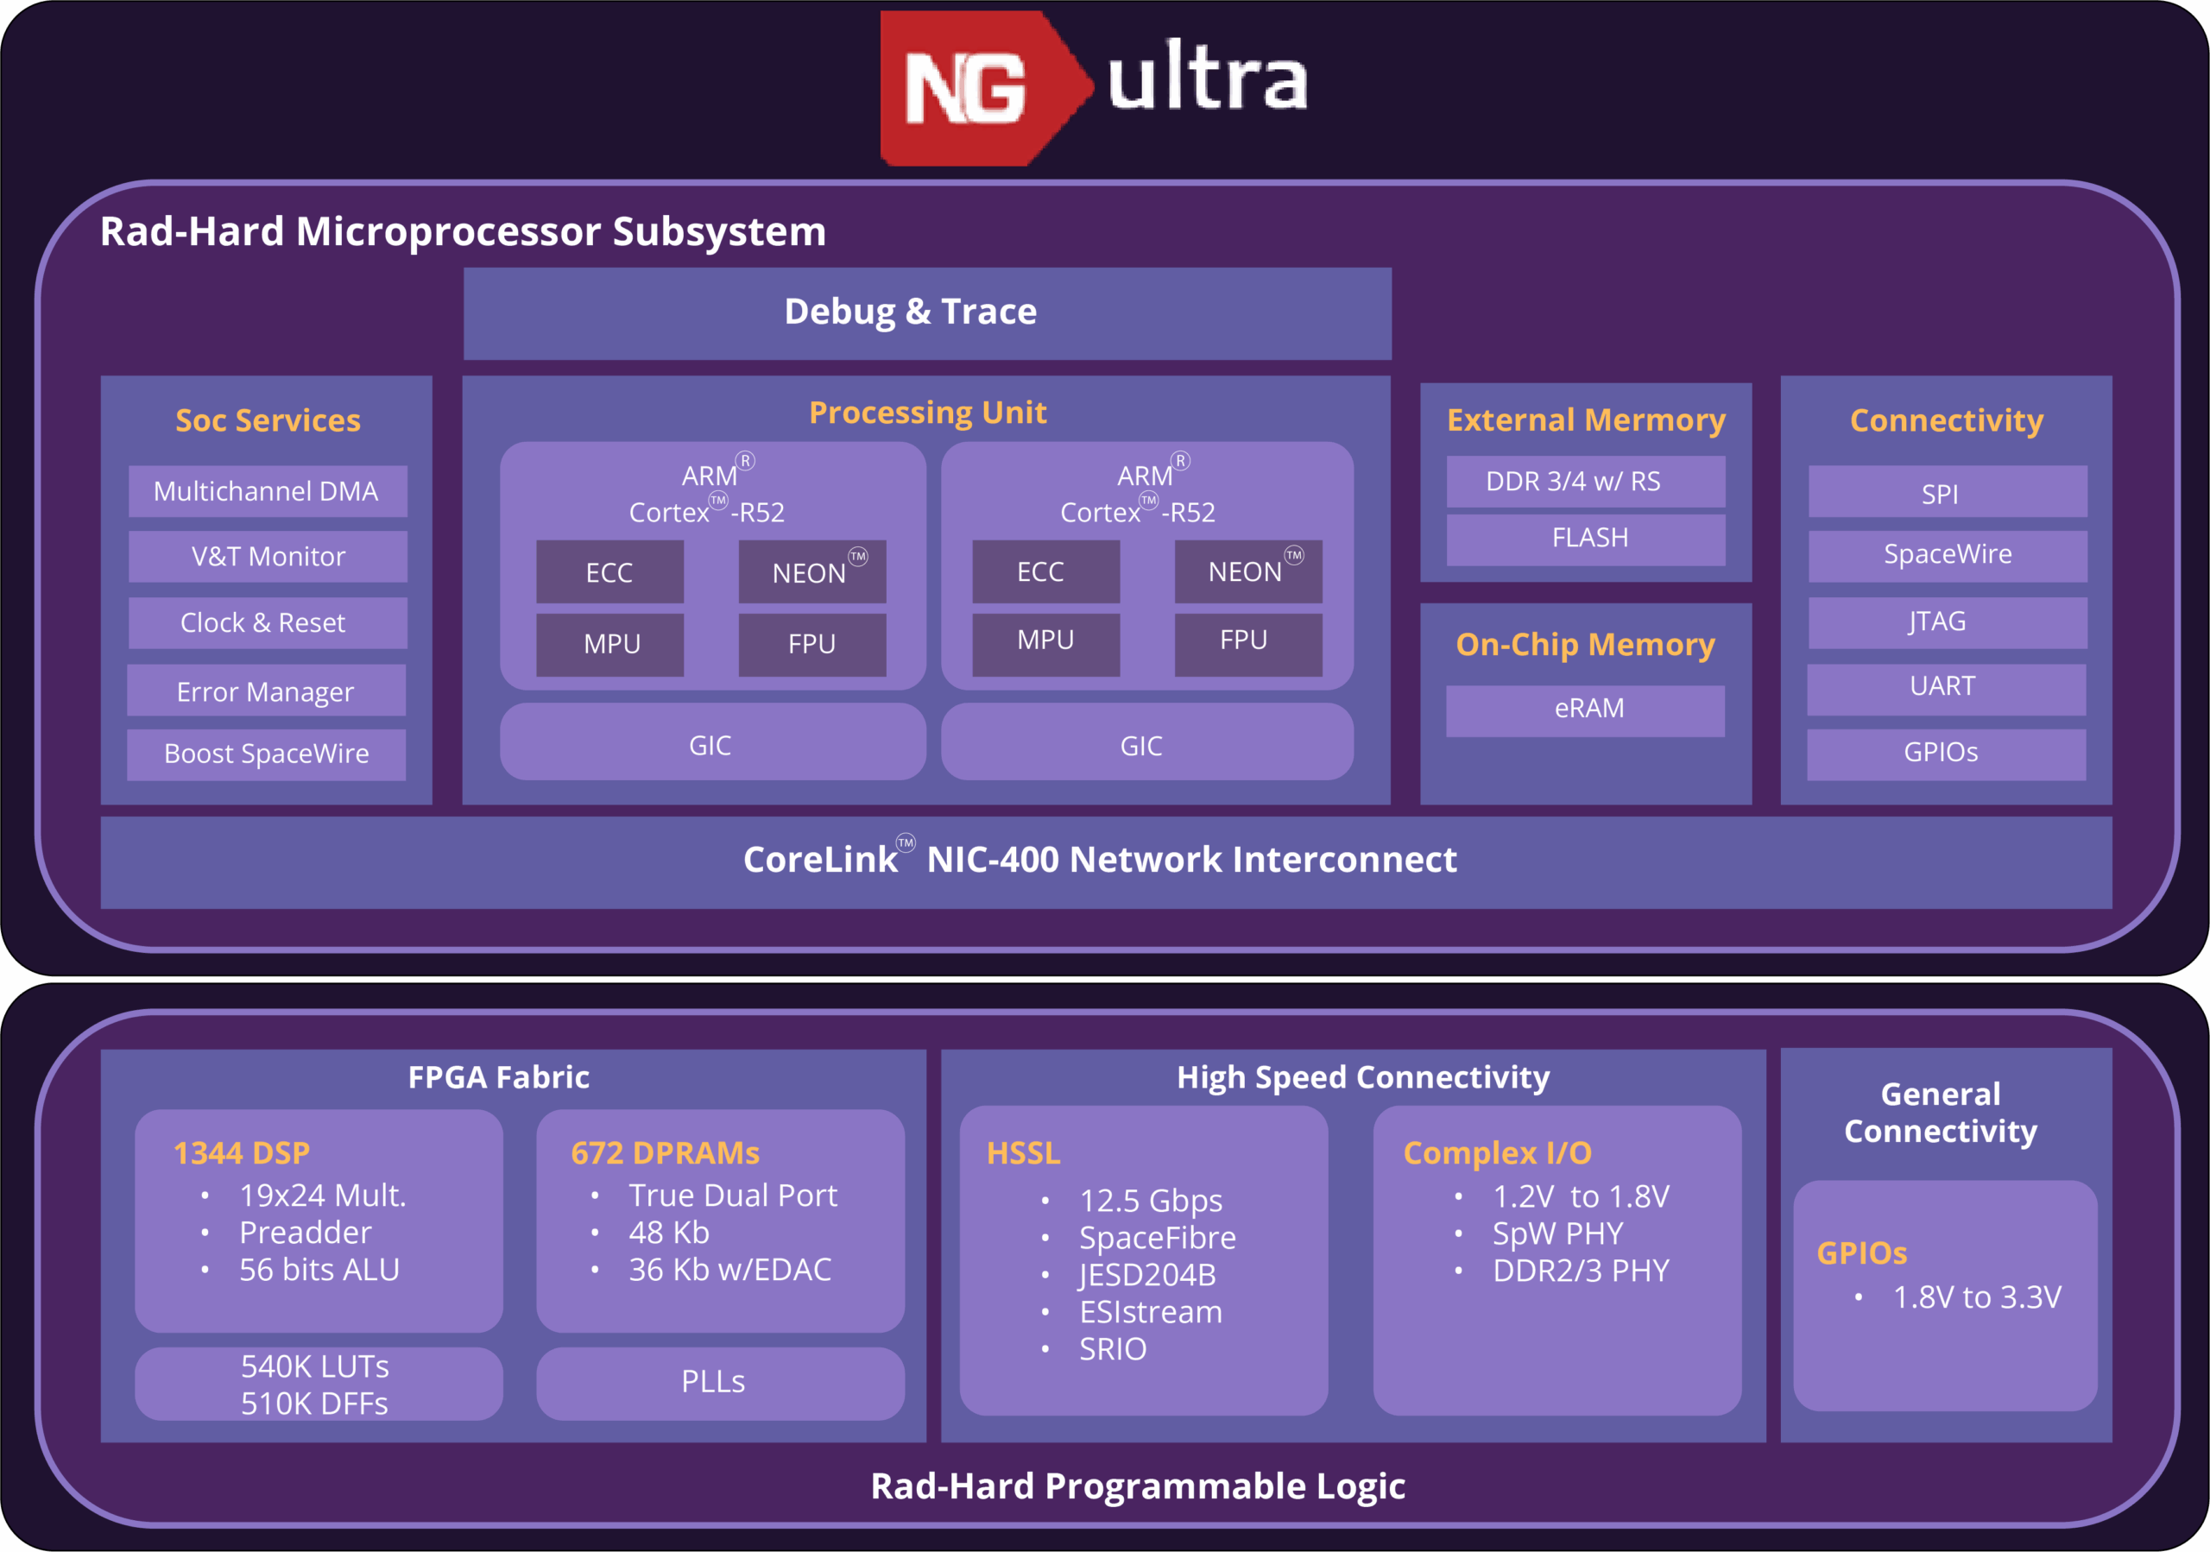Toggle the ECC unit on the left core

click(x=609, y=571)
